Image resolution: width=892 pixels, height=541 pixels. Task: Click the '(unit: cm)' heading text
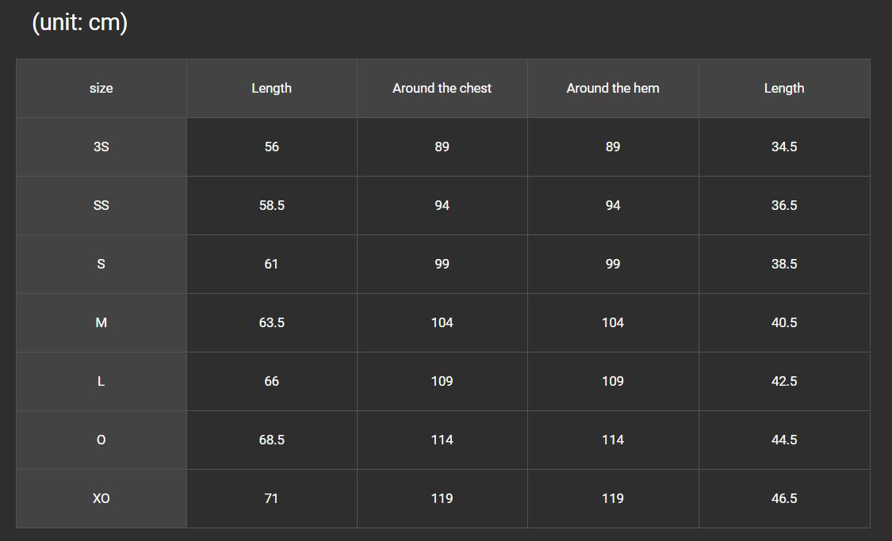[x=79, y=22]
